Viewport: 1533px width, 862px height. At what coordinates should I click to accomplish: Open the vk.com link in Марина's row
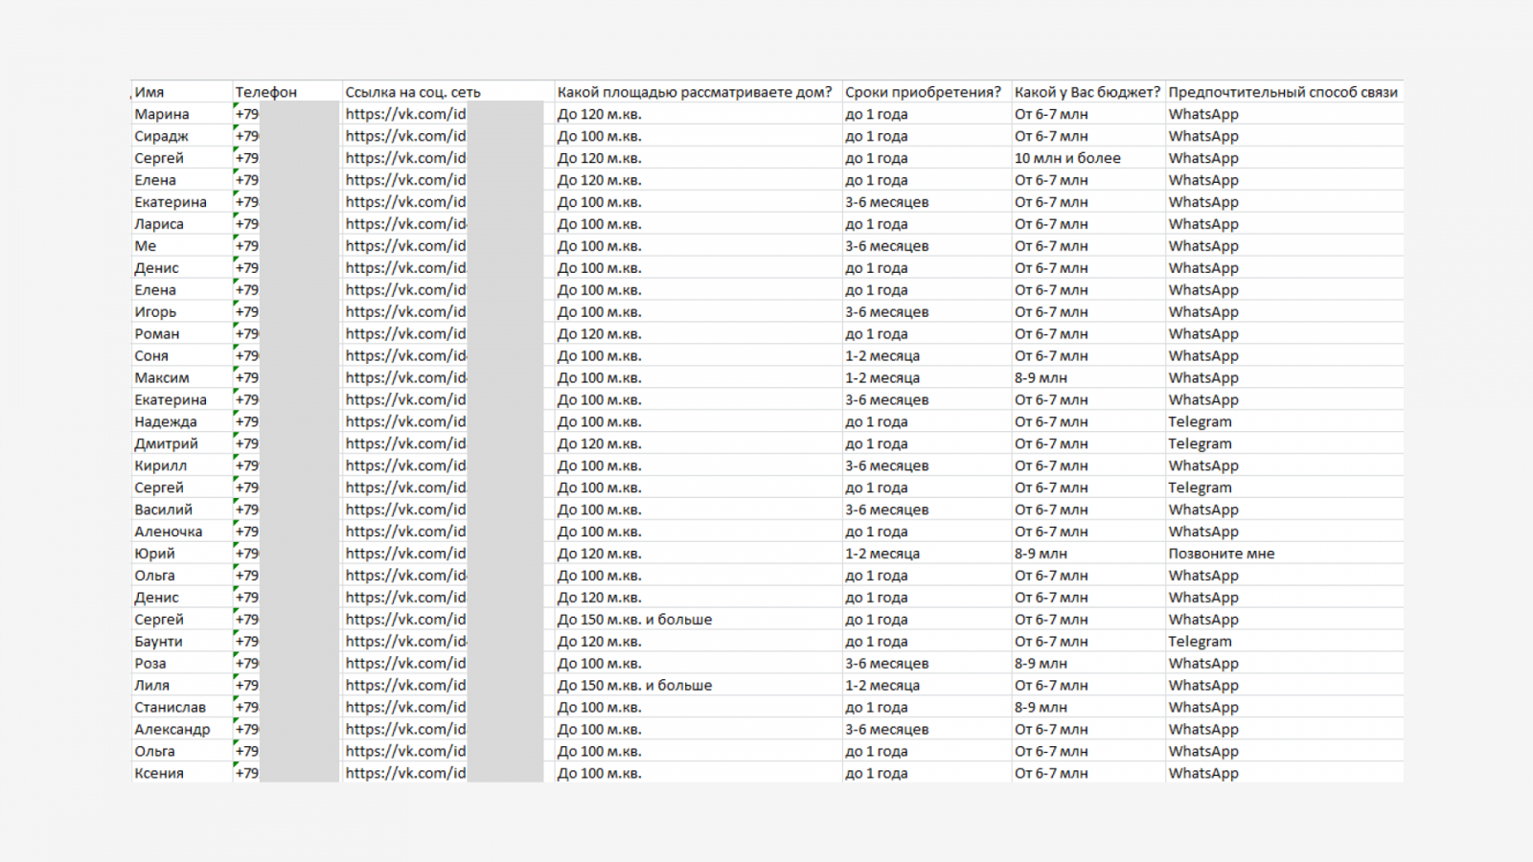pyautogui.click(x=406, y=114)
